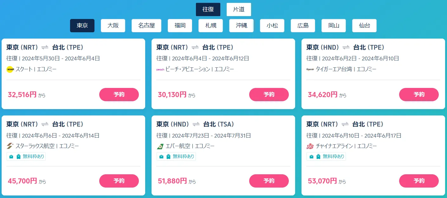Click the Starlux Airlines logo icon
Viewport: 447px width, 198px height.
coord(10,146)
